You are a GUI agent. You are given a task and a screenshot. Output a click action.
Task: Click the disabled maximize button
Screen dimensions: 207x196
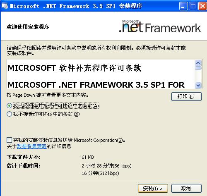pos(193,6)
